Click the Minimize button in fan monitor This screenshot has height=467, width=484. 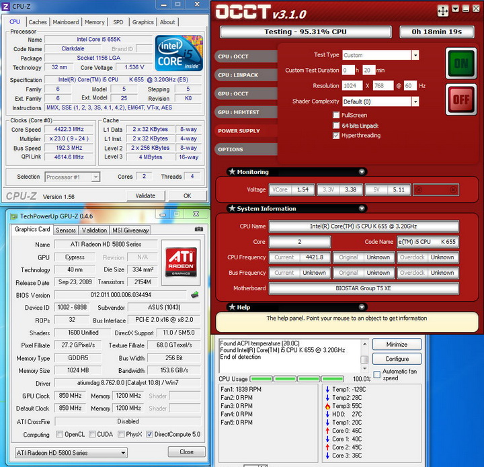click(397, 344)
